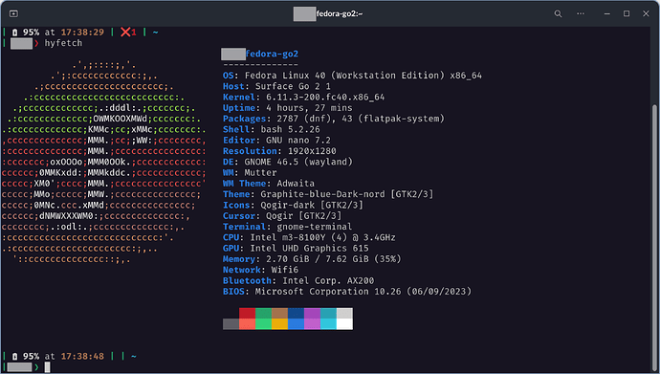The width and height of the screenshot is (660, 374).
Task: Click the 'Editor' line showing GNU nano 7.2
Action: tap(276, 140)
